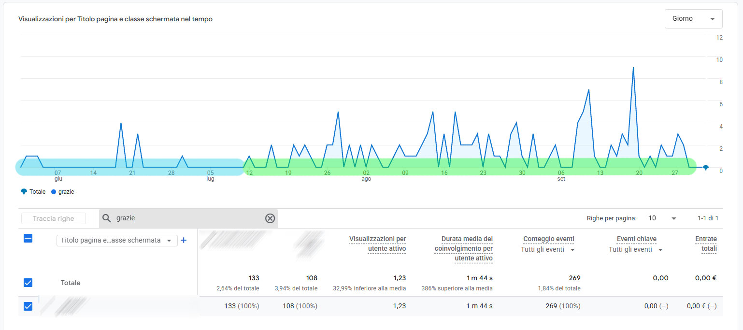Sort by the "Entrate totali" column
Viewport: 743px width, 330px height.
point(706,244)
